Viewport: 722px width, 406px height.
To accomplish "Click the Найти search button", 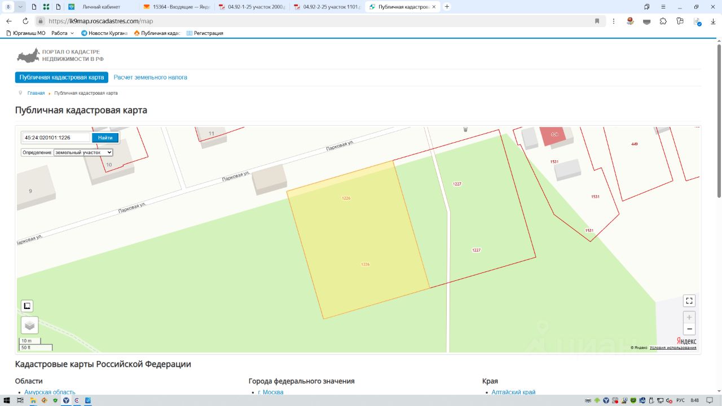I will [x=105, y=138].
